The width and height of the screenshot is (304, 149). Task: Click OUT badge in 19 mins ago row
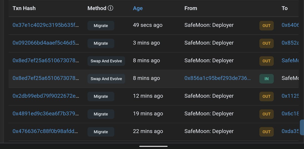pos(267,114)
